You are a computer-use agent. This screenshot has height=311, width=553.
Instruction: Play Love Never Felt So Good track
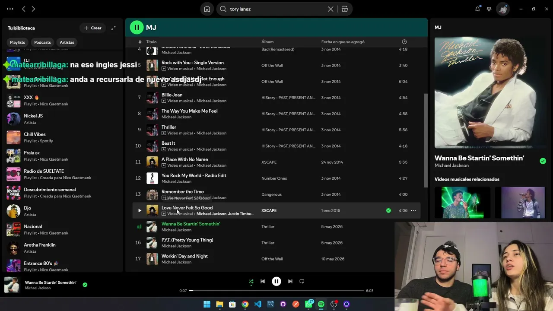pyautogui.click(x=140, y=211)
